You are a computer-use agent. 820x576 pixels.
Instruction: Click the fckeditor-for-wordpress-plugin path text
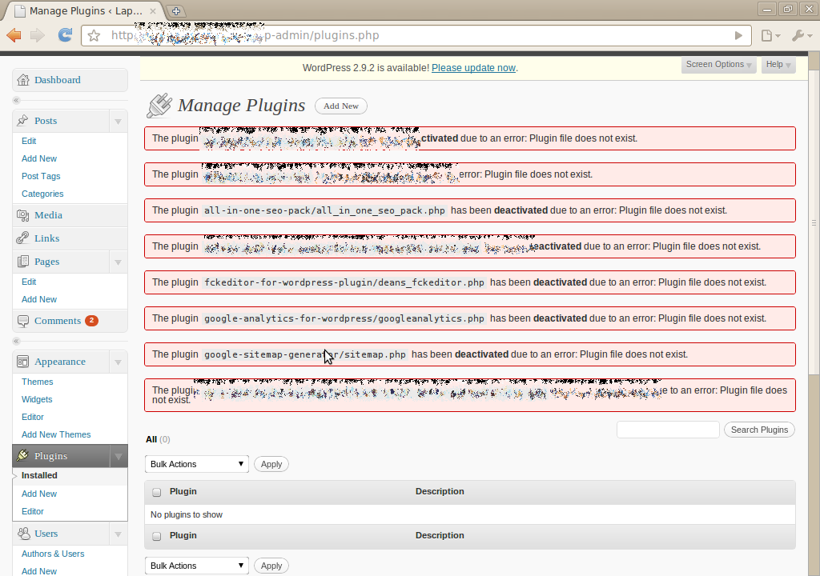(x=344, y=282)
